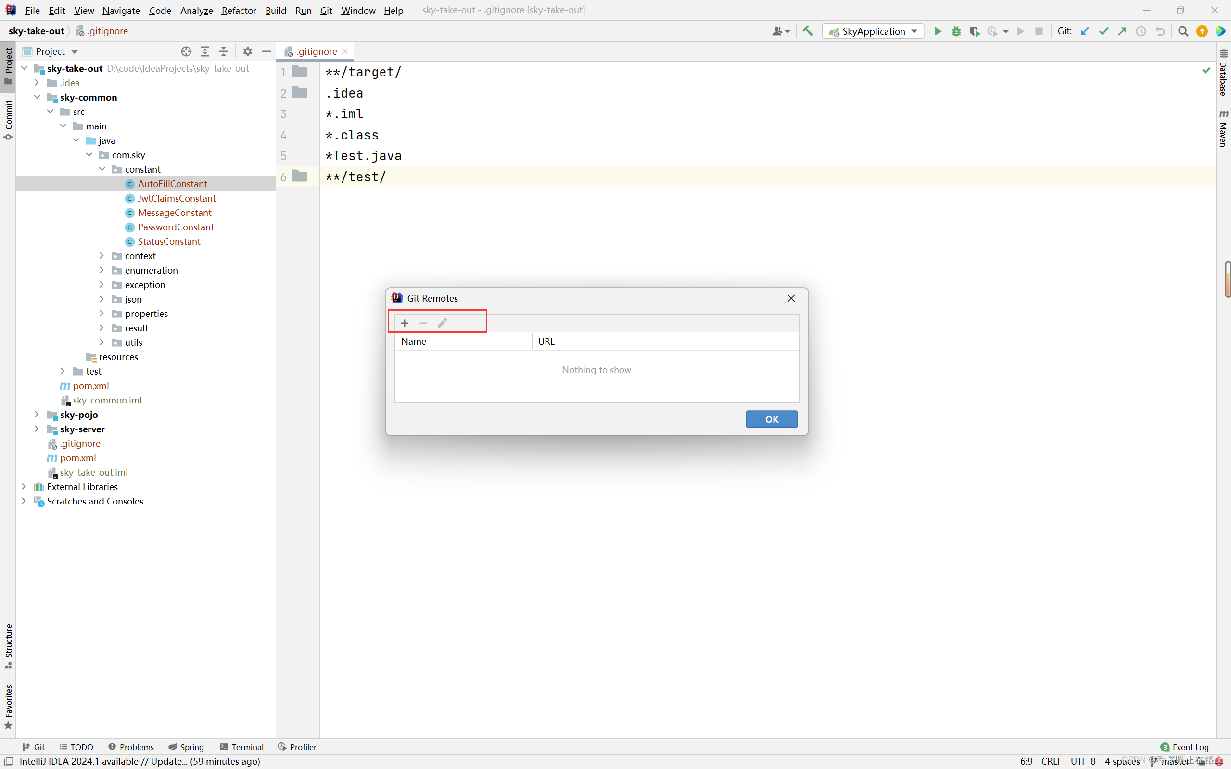The height and width of the screenshot is (769, 1231).
Task: Click OK in Git Remotes dialog
Action: pos(771,419)
